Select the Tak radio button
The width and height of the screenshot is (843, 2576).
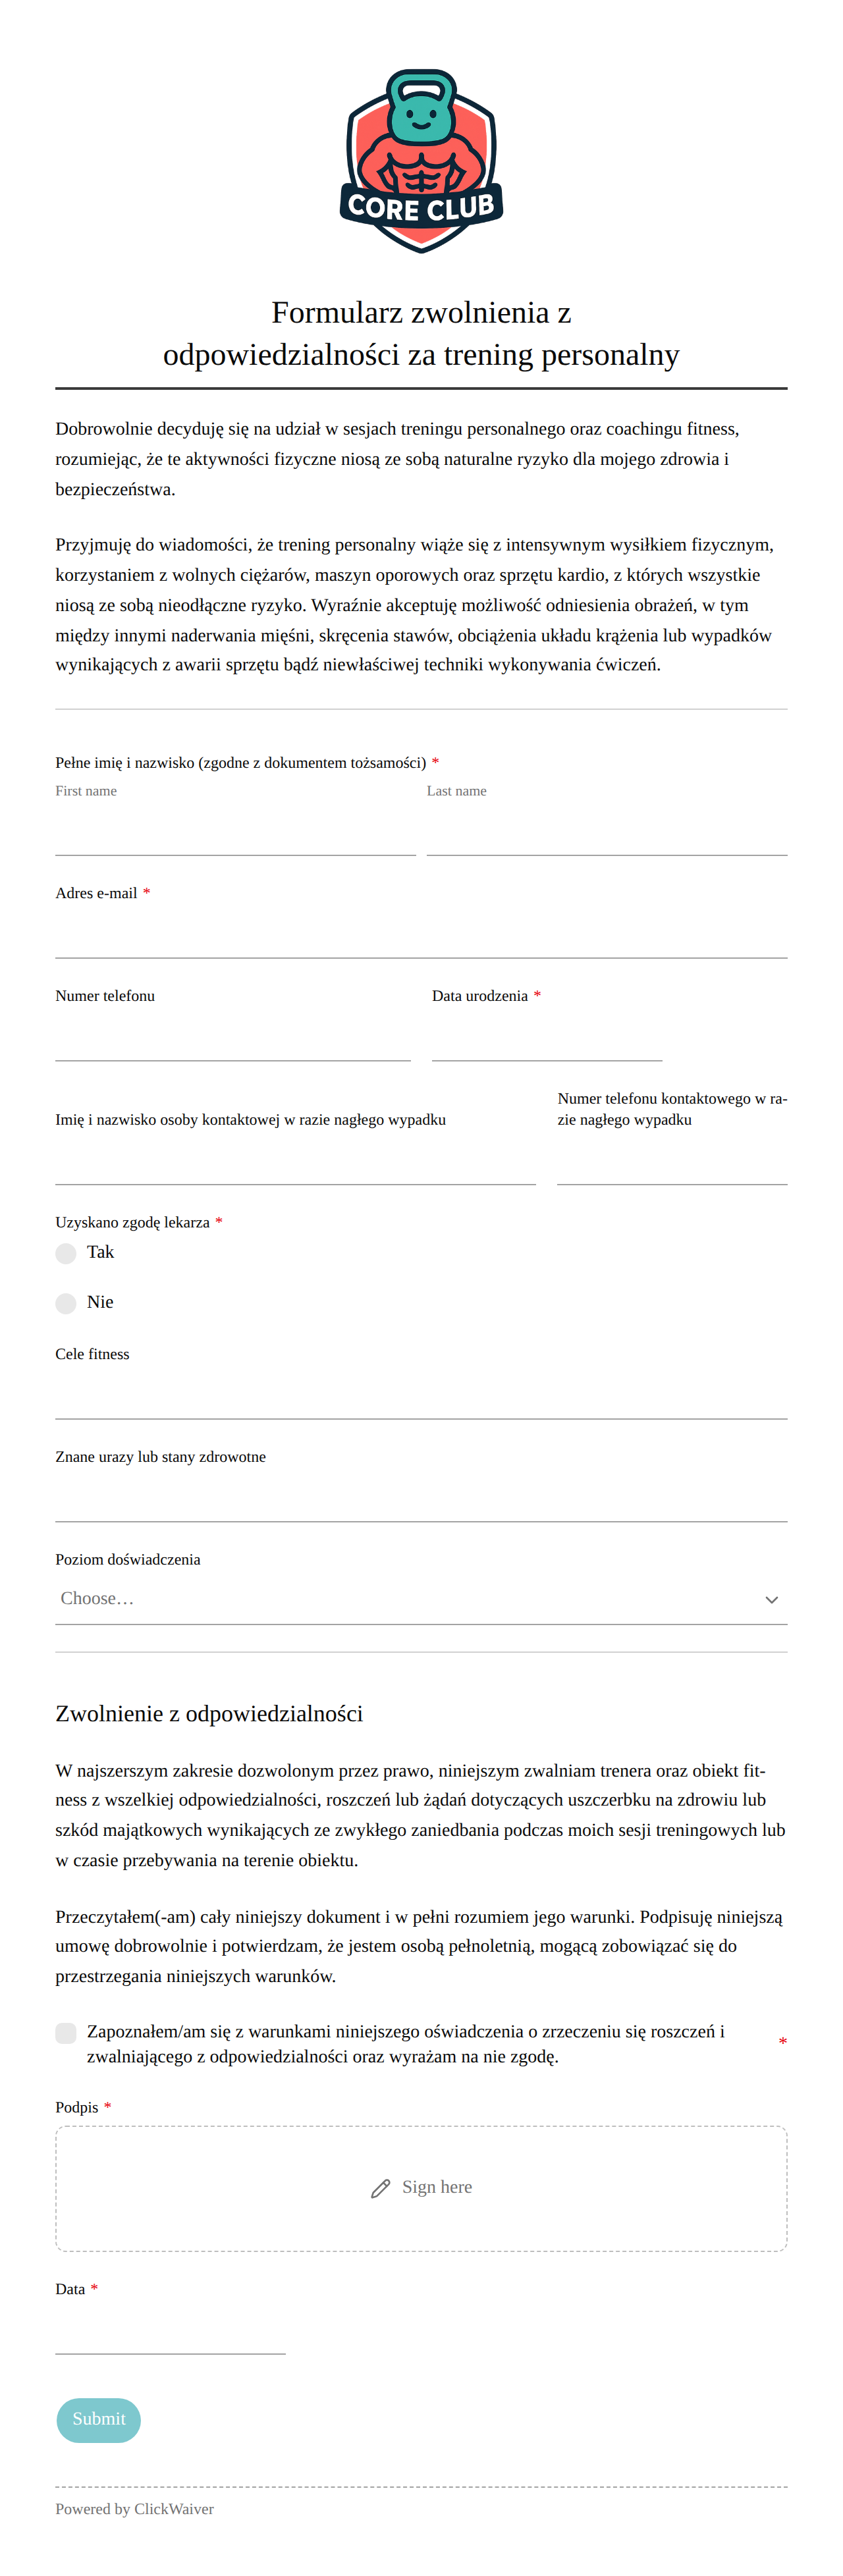(66, 1253)
